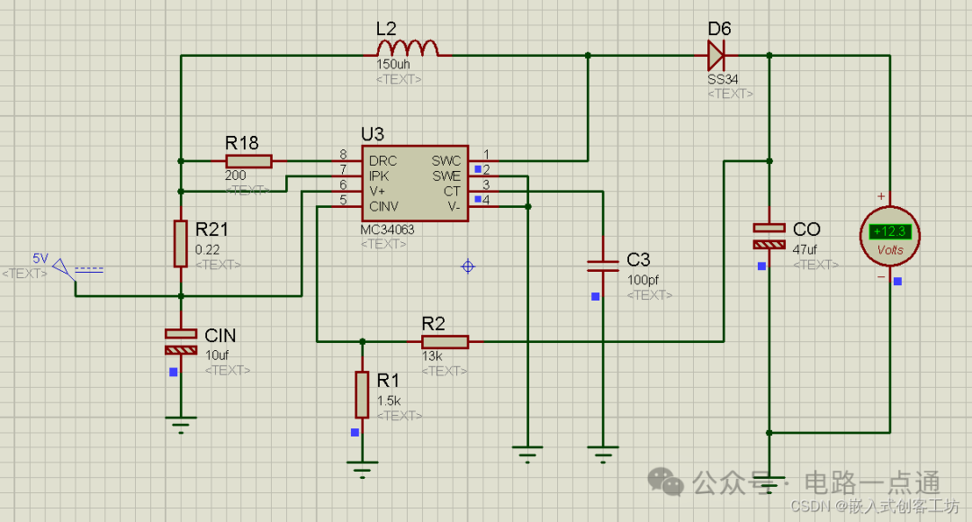Click the blue marker below C3
This screenshot has height=522, width=972.
click(x=596, y=297)
